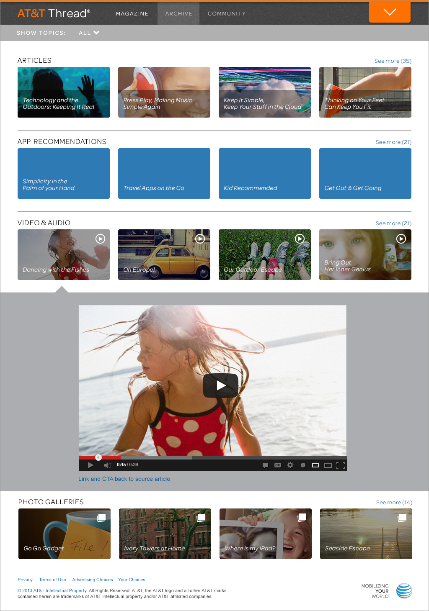This screenshot has height=611, width=429.
Task: Play icon on Our Outdoor Escape video
Action: pyautogui.click(x=300, y=239)
